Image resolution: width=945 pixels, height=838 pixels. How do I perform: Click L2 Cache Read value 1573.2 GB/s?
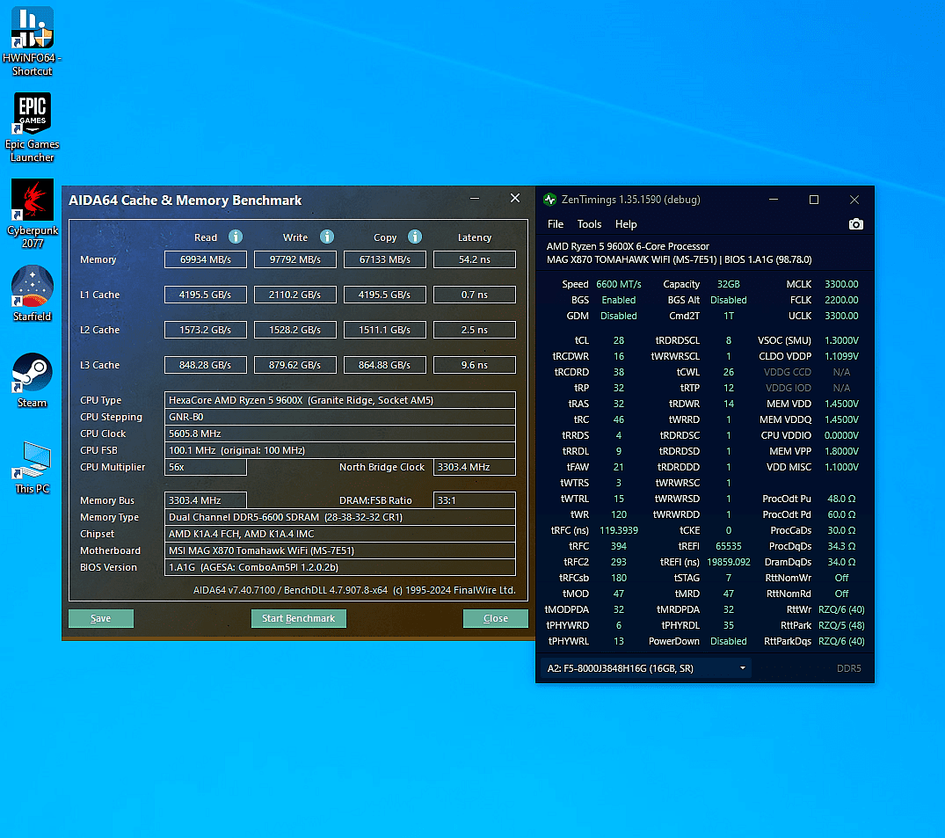tap(206, 330)
